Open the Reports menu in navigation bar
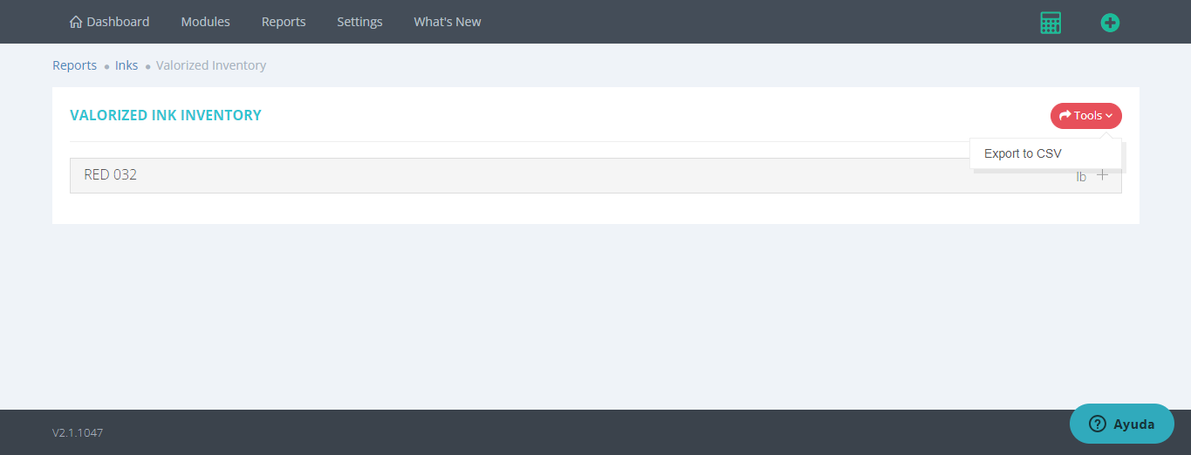Viewport: 1191px width, 455px height. pyautogui.click(x=284, y=22)
